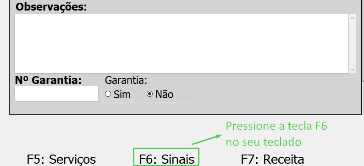Click the Não option label text
364x166 pixels.
coord(165,94)
